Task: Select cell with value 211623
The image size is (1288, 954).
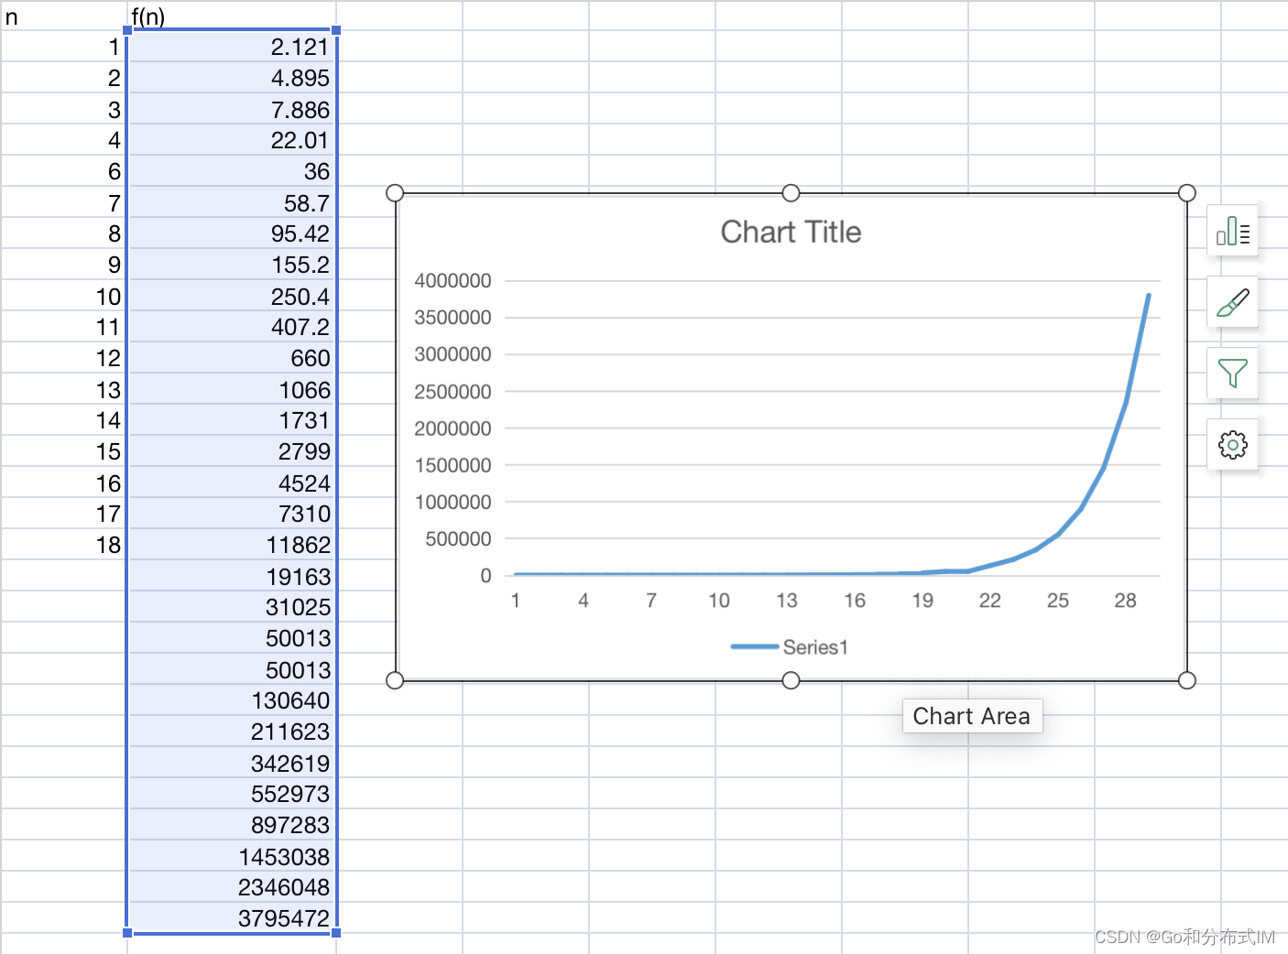Action: tap(232, 732)
